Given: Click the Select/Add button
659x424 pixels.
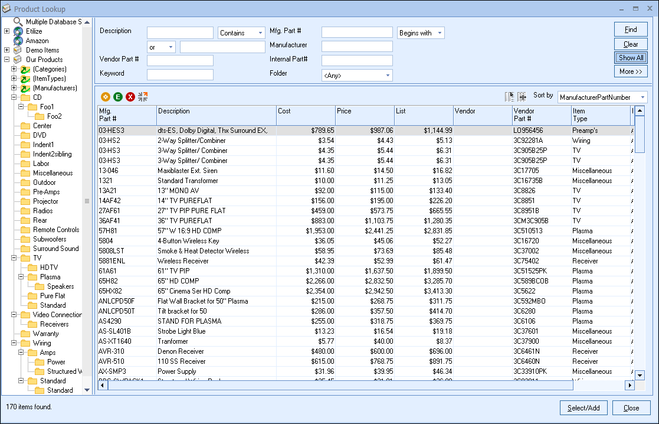Looking at the screenshot, I should tap(583, 408).
